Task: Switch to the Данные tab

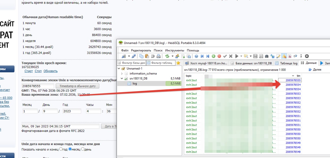Action: tap(309, 63)
